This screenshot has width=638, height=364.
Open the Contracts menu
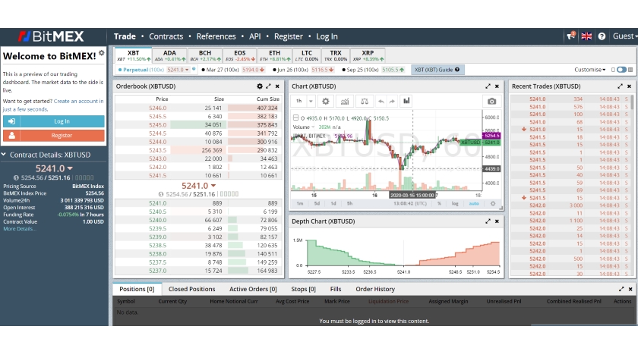click(x=166, y=36)
